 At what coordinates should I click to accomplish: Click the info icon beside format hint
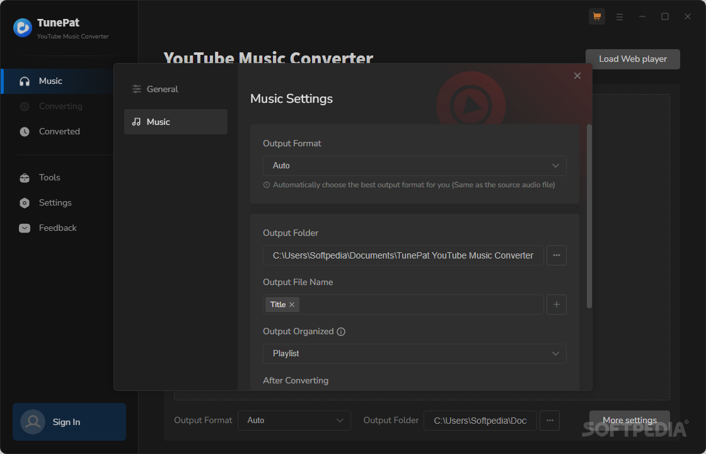click(x=267, y=185)
